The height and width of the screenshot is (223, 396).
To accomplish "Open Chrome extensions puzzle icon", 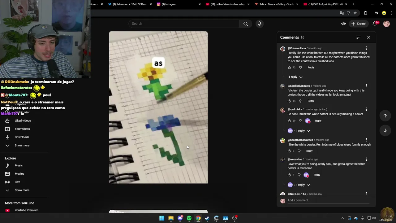I will coord(366,13).
